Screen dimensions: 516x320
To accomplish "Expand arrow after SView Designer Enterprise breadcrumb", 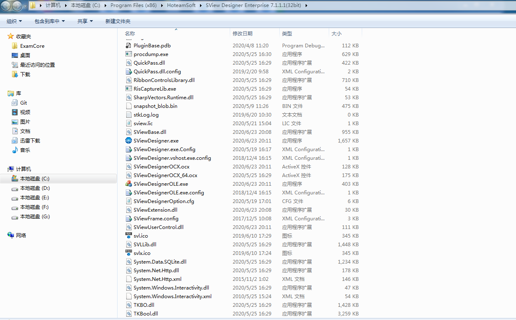I will 306,5.
